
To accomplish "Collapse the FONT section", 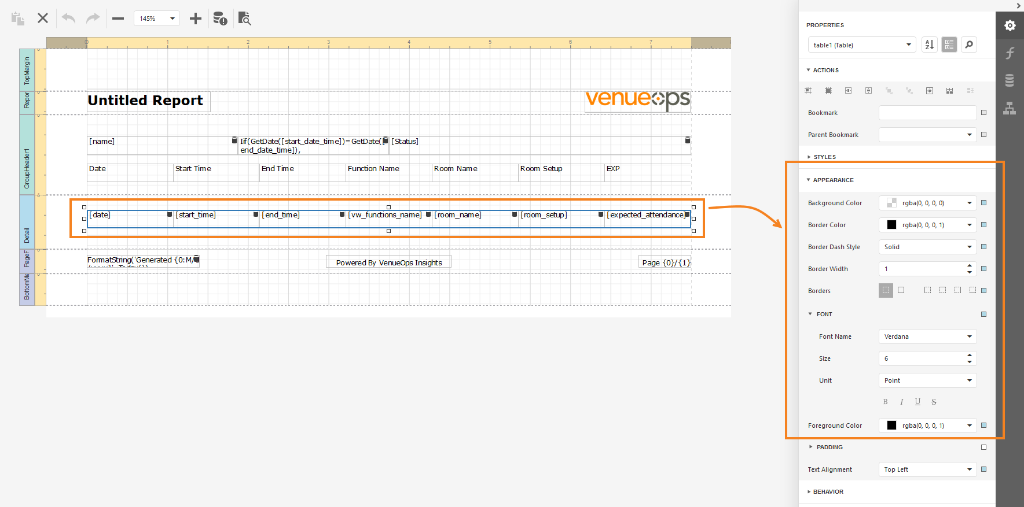I will point(821,314).
